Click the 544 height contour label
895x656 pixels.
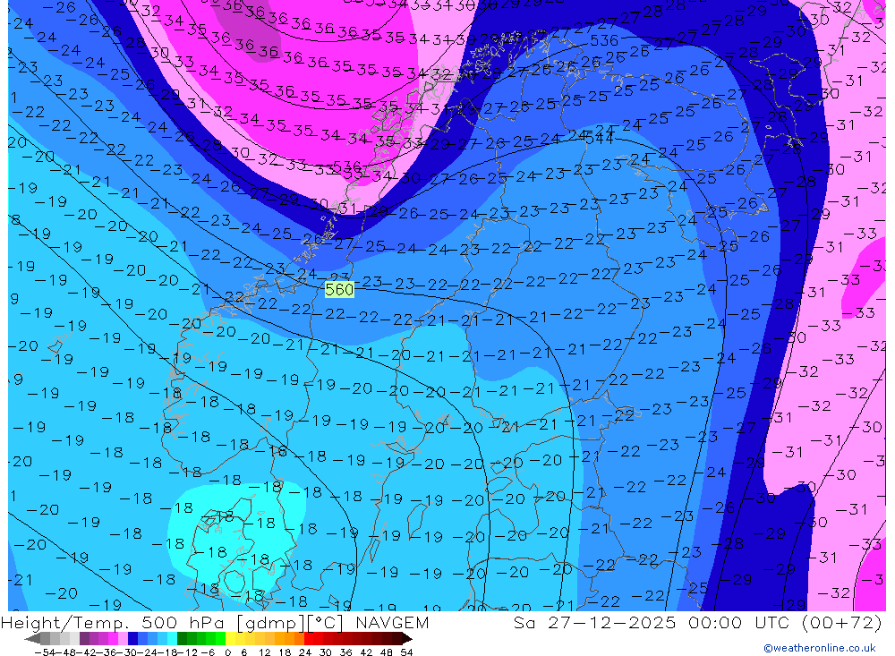point(599,138)
